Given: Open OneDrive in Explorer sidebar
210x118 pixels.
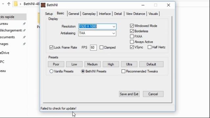Looking at the screenshot, I should pyautogui.click(x=5, y=53).
